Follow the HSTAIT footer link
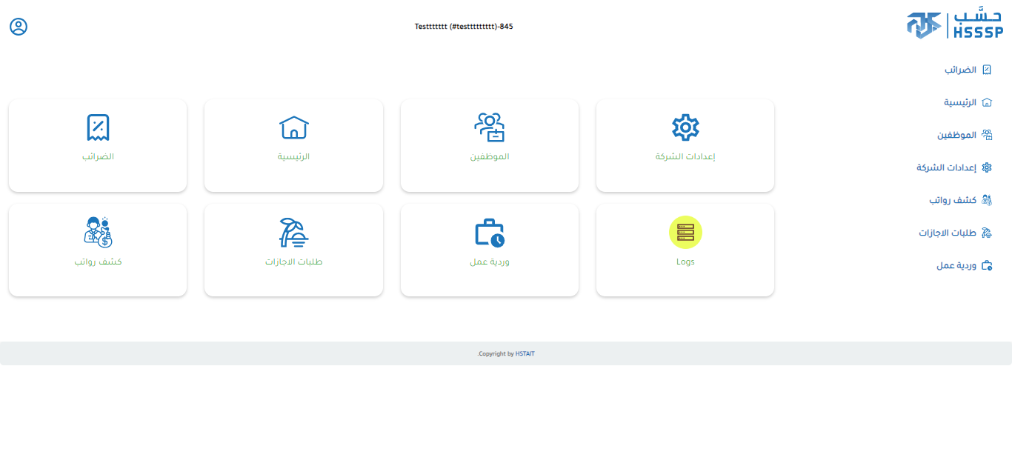The height and width of the screenshot is (469, 1012). [x=525, y=354]
